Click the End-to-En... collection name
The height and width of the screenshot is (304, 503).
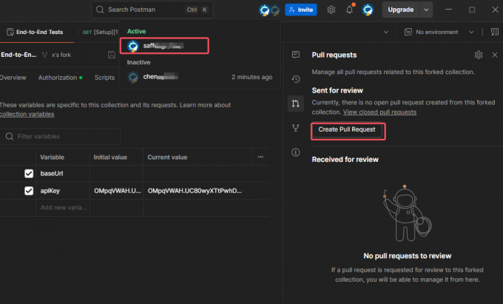[x=18, y=55]
